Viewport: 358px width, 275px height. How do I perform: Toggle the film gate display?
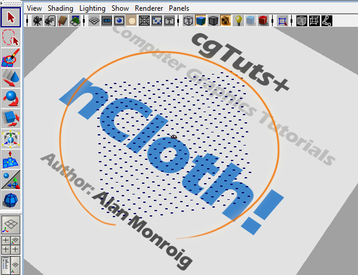click(107, 21)
